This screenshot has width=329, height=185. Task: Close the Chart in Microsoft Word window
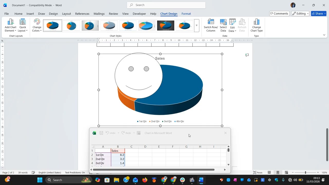pos(225,133)
